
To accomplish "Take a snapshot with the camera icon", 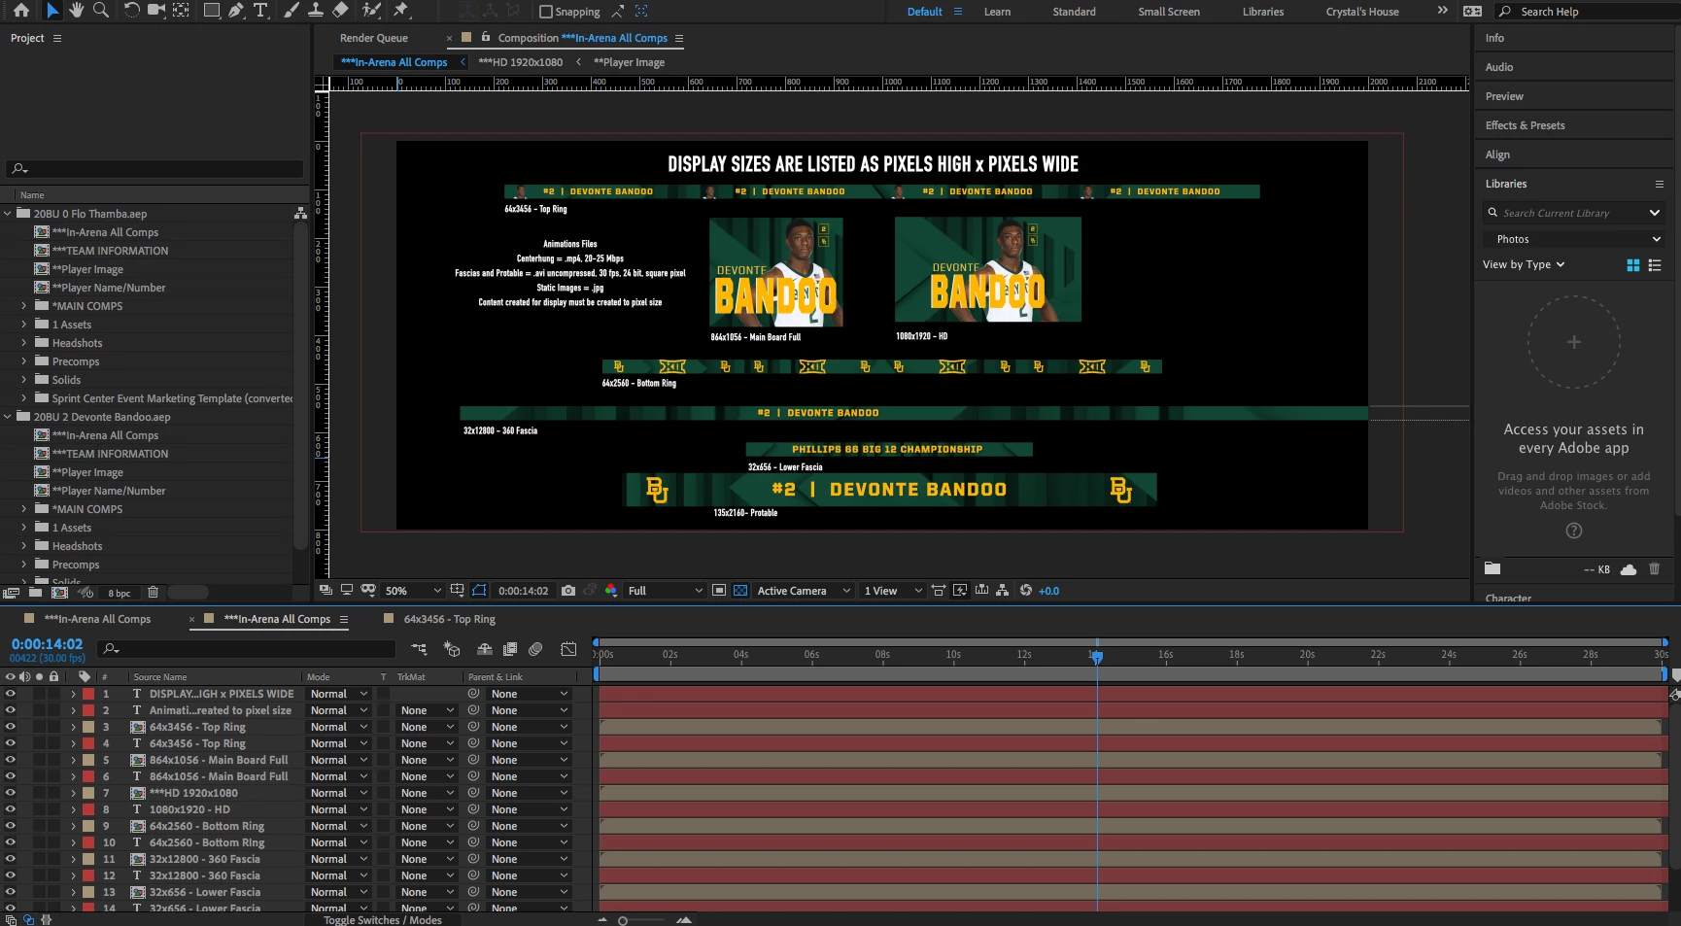I will [568, 591].
